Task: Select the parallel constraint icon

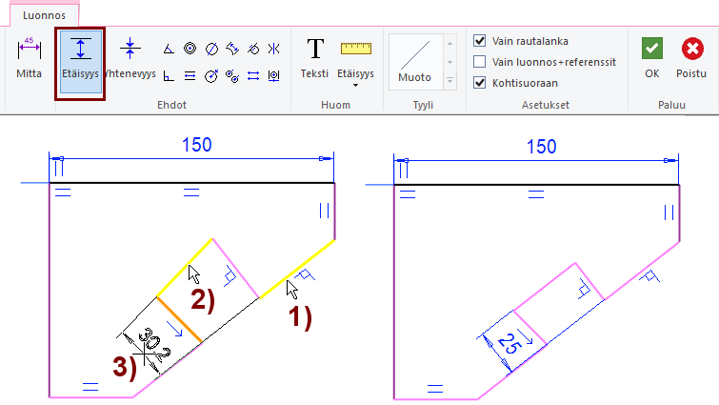Action: [190, 75]
